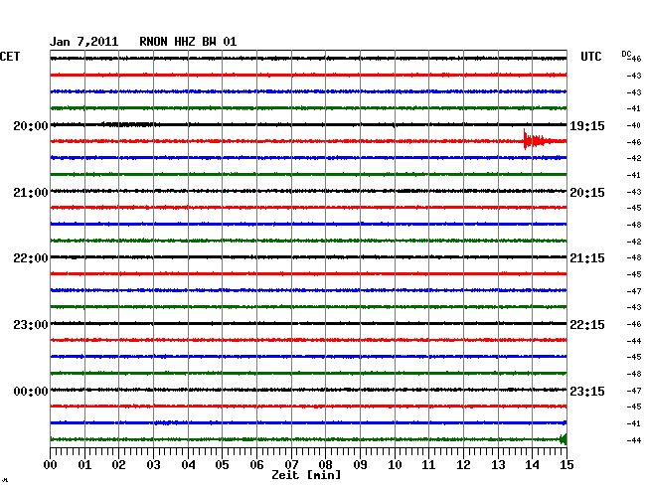Click the 20:15 UTC time label

click(x=587, y=193)
